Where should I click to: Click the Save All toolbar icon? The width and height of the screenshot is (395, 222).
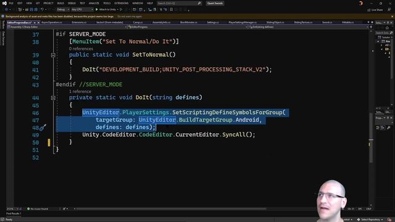click(36, 10)
